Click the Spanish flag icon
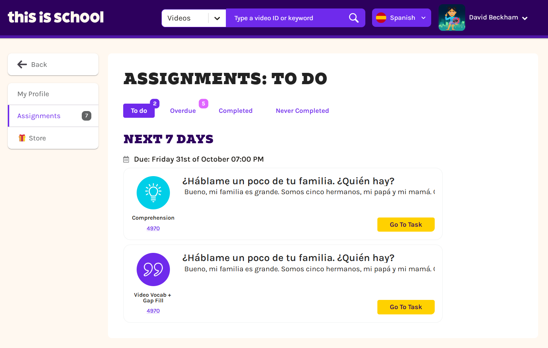The image size is (548, 348). pyautogui.click(x=381, y=18)
